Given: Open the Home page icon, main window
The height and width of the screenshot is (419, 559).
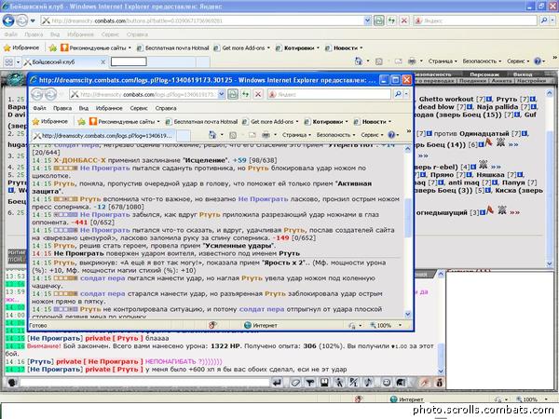Looking at the screenshot, I should pos(359,61).
